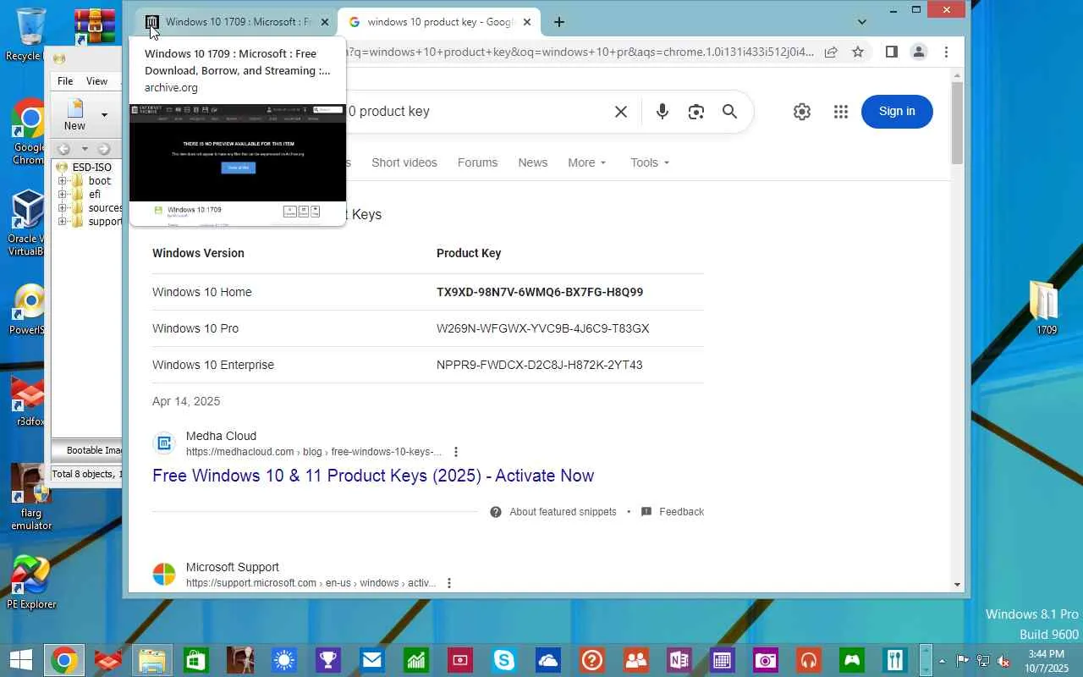
Task: Open the News results tab
Action: 533,162
